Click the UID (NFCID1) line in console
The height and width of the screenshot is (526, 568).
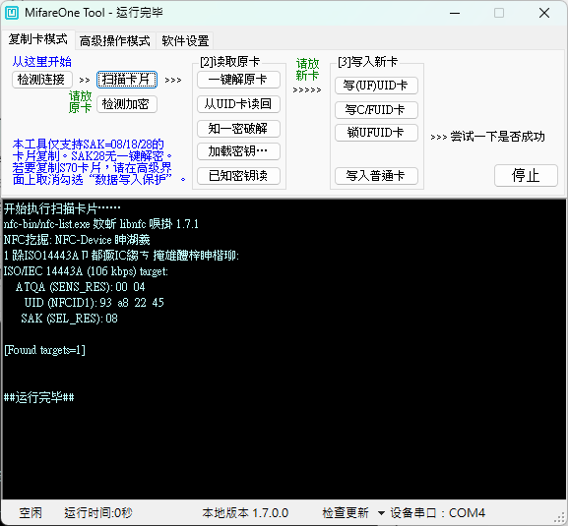pos(95,303)
